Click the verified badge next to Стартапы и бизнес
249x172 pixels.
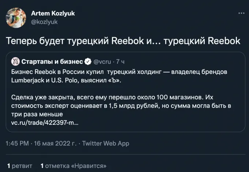88,61
